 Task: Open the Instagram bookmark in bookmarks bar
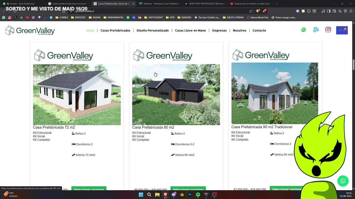click(x=9, y=17)
